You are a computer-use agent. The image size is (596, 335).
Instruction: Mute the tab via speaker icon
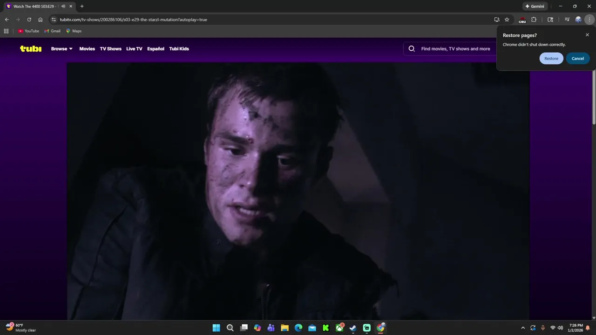click(63, 6)
